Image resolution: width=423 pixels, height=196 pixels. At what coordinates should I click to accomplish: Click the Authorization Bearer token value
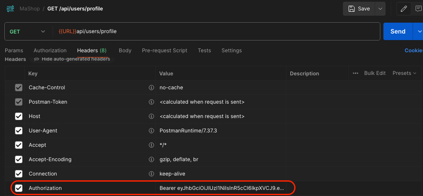[222, 188]
